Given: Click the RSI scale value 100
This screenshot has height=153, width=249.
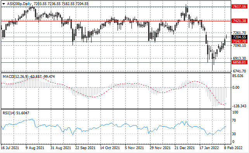Looking at the screenshot, I should [x=235, y=112].
